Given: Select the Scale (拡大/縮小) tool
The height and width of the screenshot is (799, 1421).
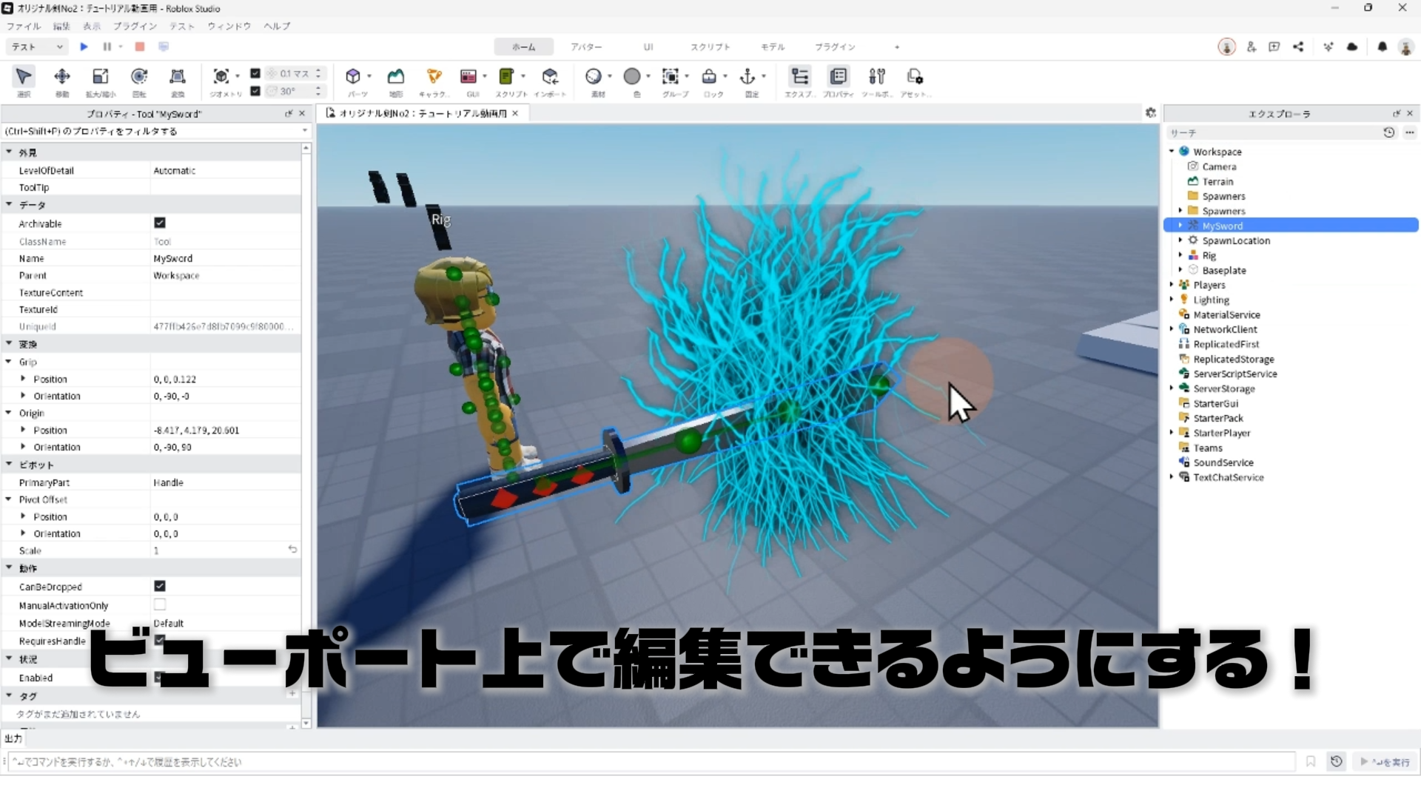Looking at the screenshot, I should coord(100,77).
